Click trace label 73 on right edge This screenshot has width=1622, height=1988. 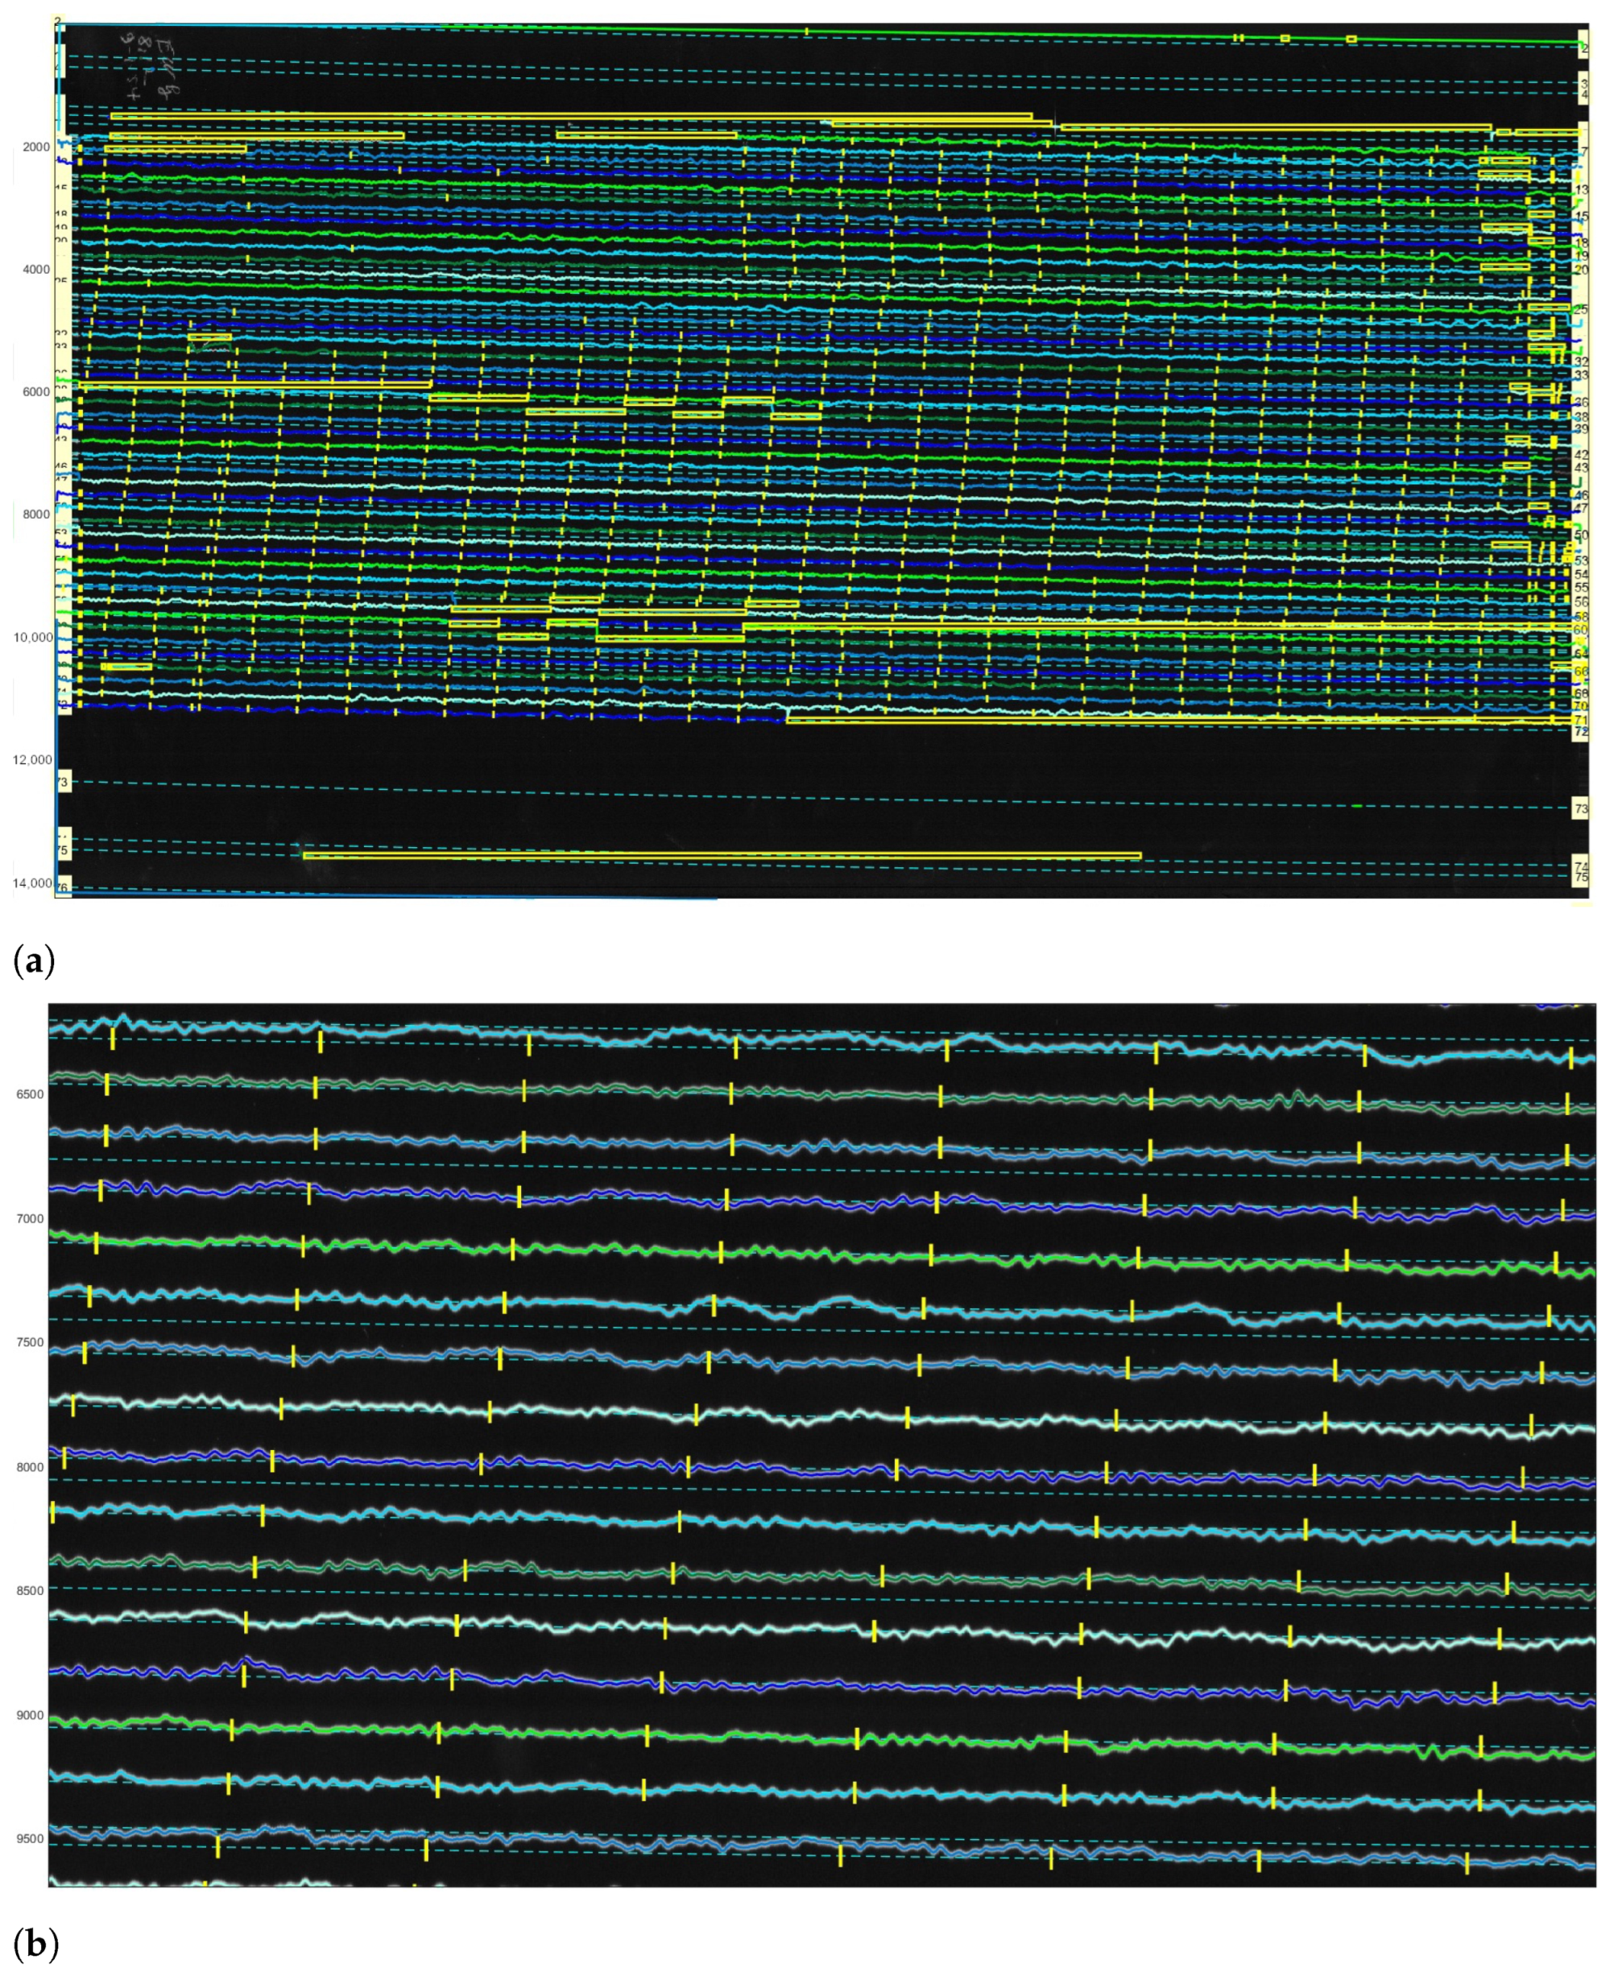point(1581,809)
